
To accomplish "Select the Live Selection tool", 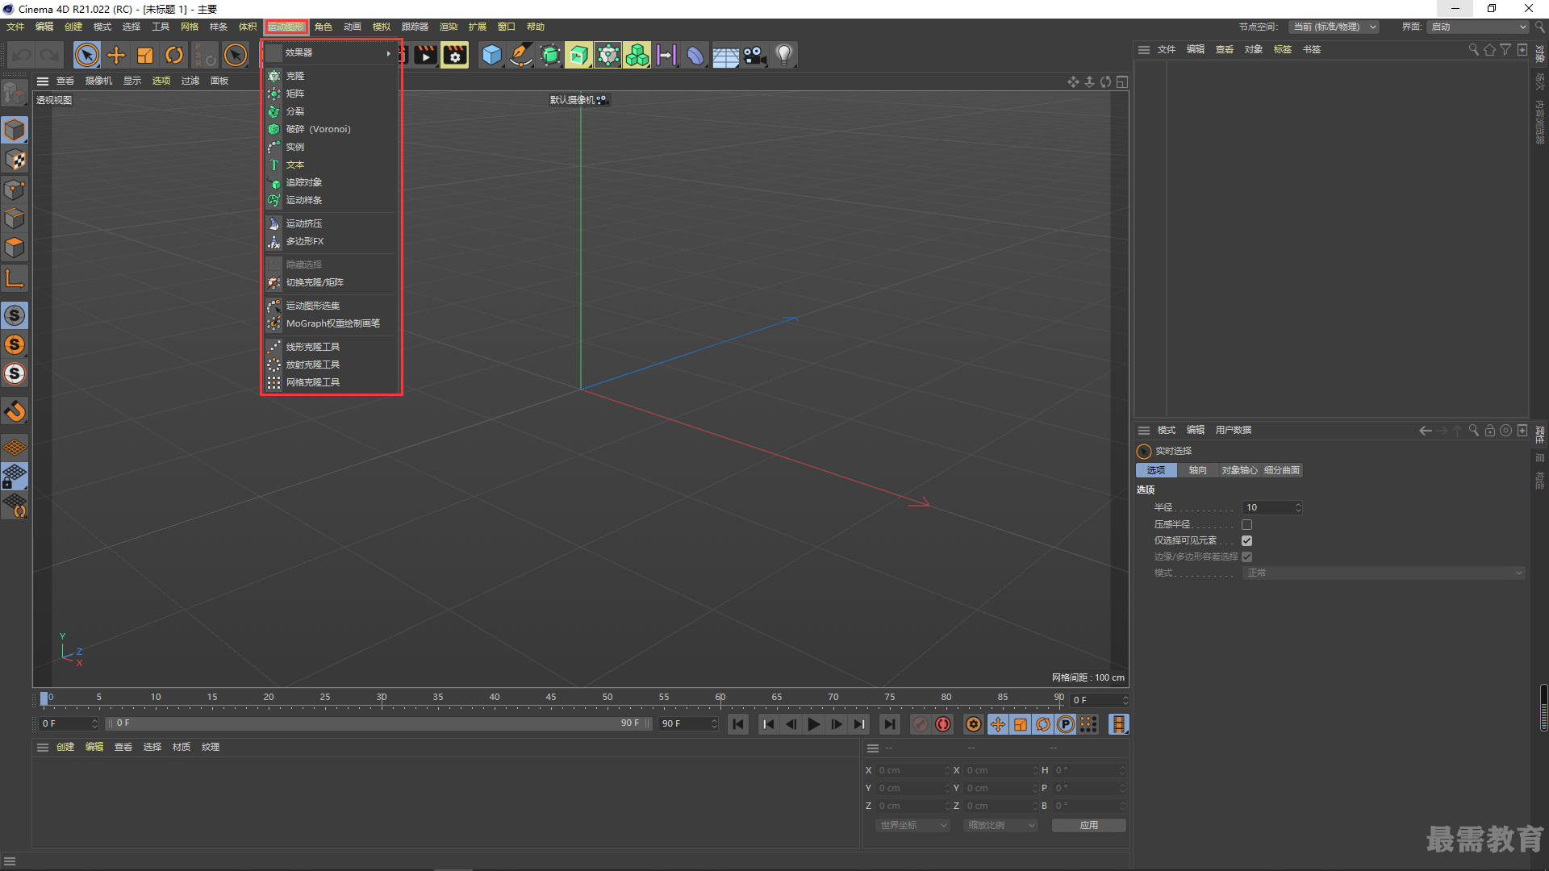I will (x=87, y=55).
